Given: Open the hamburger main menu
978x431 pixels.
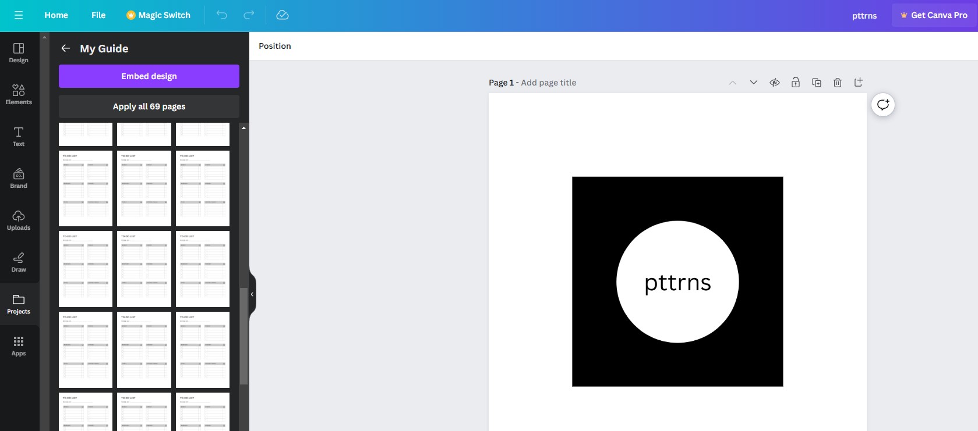Looking at the screenshot, I should [19, 15].
